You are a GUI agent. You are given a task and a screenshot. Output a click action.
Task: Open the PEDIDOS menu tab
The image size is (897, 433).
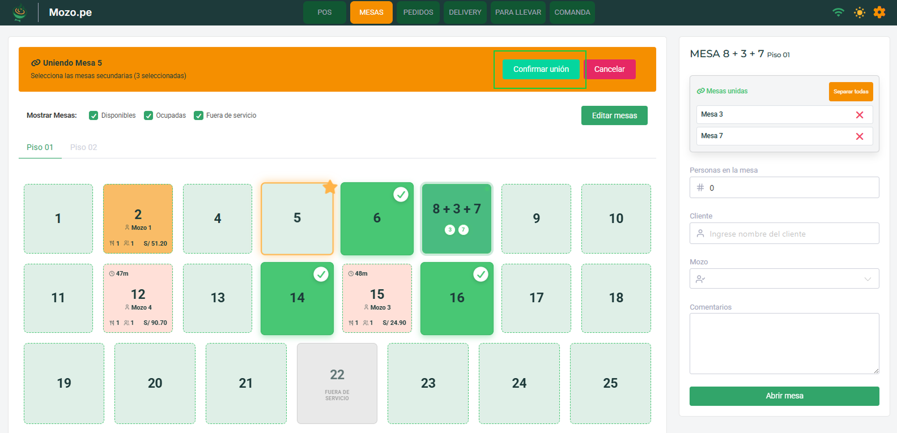pyautogui.click(x=418, y=12)
